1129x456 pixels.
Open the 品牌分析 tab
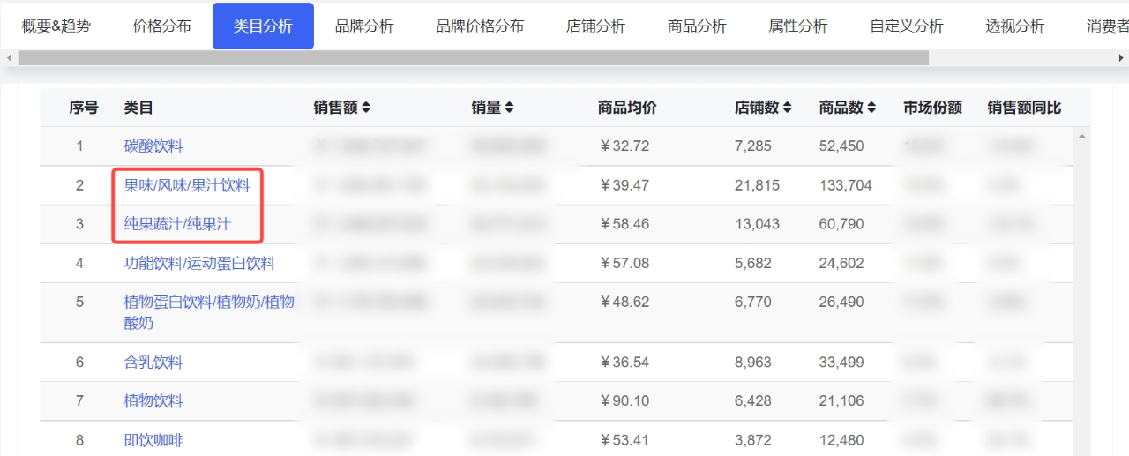coord(364,26)
